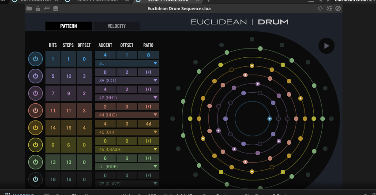The image size is (376, 195).
Task: Select the PATTERN tab
Action: tap(68, 26)
